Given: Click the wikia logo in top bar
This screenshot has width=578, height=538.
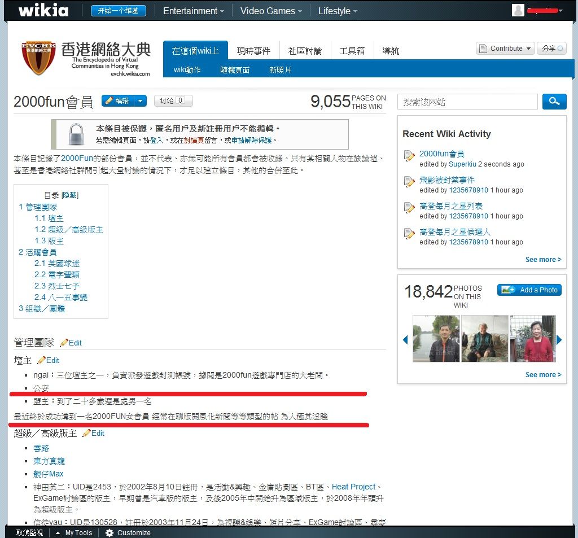Looking at the screenshot, I should 43,11.
